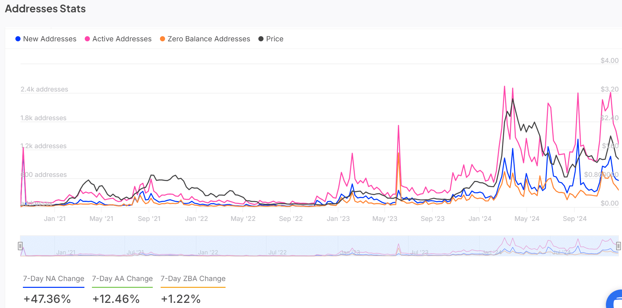Toggle the New Addresses legend series

point(46,39)
